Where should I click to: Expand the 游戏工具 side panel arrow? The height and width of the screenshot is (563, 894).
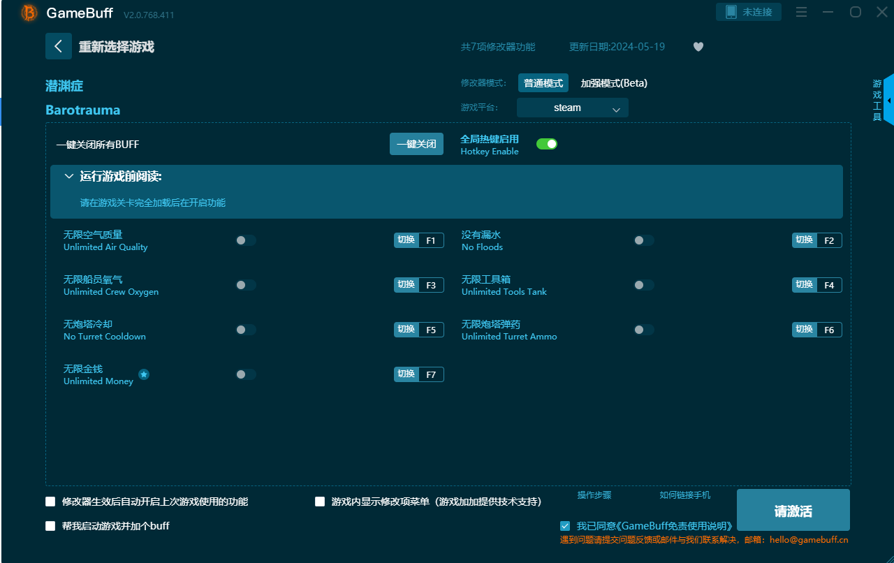(x=889, y=101)
